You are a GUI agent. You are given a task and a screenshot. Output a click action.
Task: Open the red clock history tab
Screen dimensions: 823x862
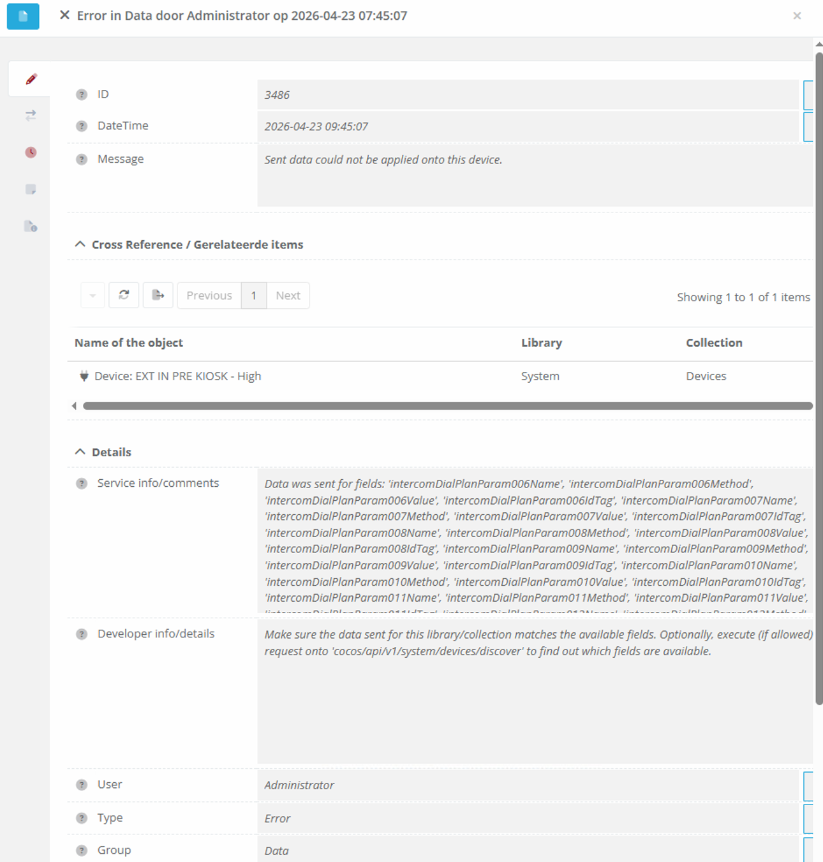[x=31, y=152]
